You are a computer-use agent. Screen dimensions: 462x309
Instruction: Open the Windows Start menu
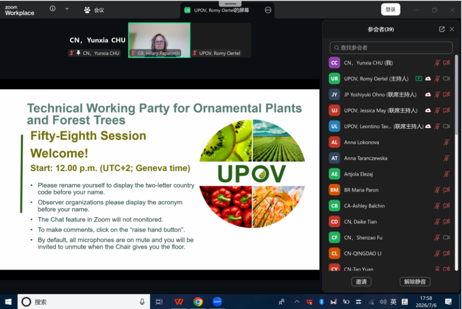(8, 301)
